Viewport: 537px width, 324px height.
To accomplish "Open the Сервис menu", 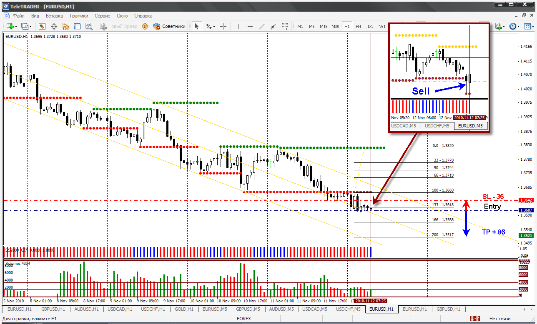I will point(103,16).
